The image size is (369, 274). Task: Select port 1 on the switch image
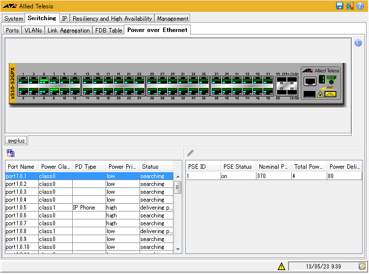pos(23,80)
